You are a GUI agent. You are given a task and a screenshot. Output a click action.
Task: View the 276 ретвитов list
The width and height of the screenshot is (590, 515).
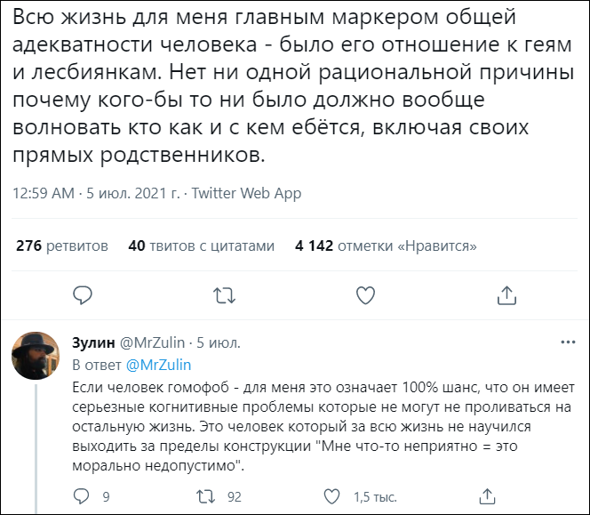pos(62,245)
